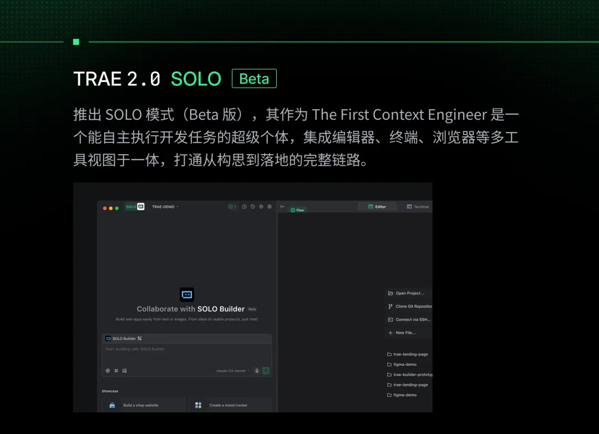
Task: Open the TRAE-DEMO project dropdown
Action: click(x=165, y=207)
